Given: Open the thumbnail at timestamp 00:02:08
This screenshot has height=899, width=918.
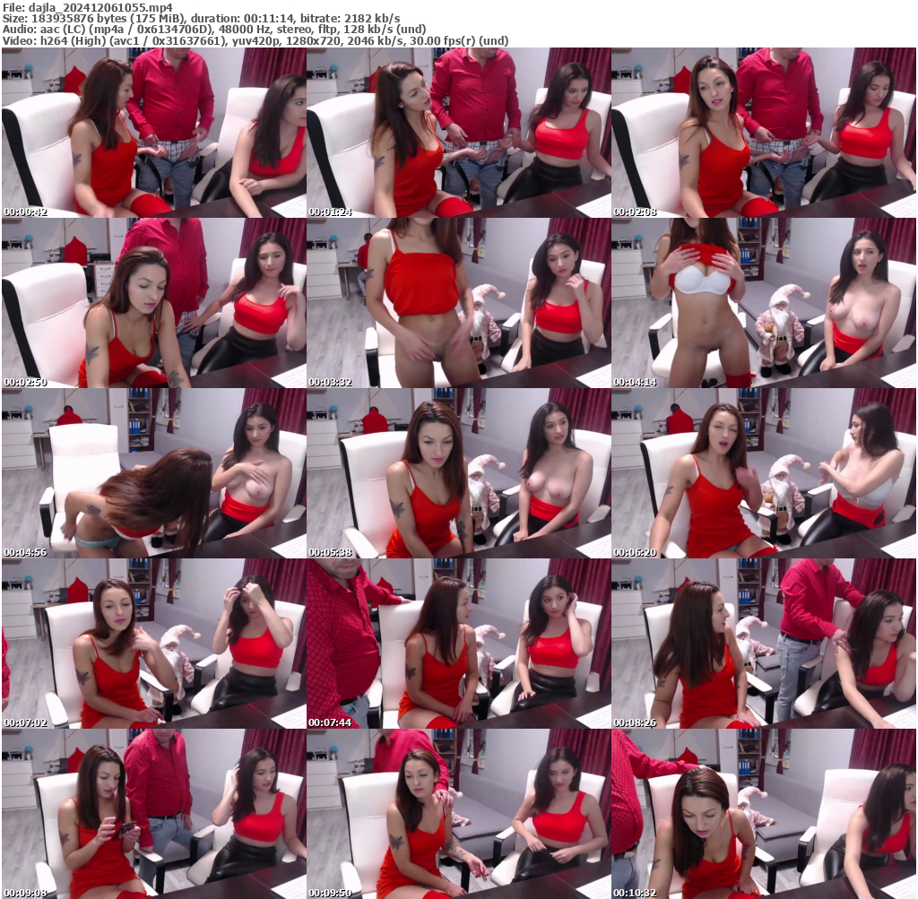Looking at the screenshot, I should click(763, 132).
